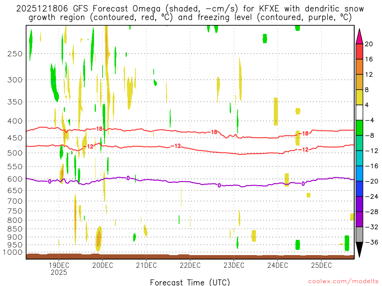Click the 450 pressure level label
Image resolution: width=382 pixels, height=286 pixels.
tap(15, 138)
